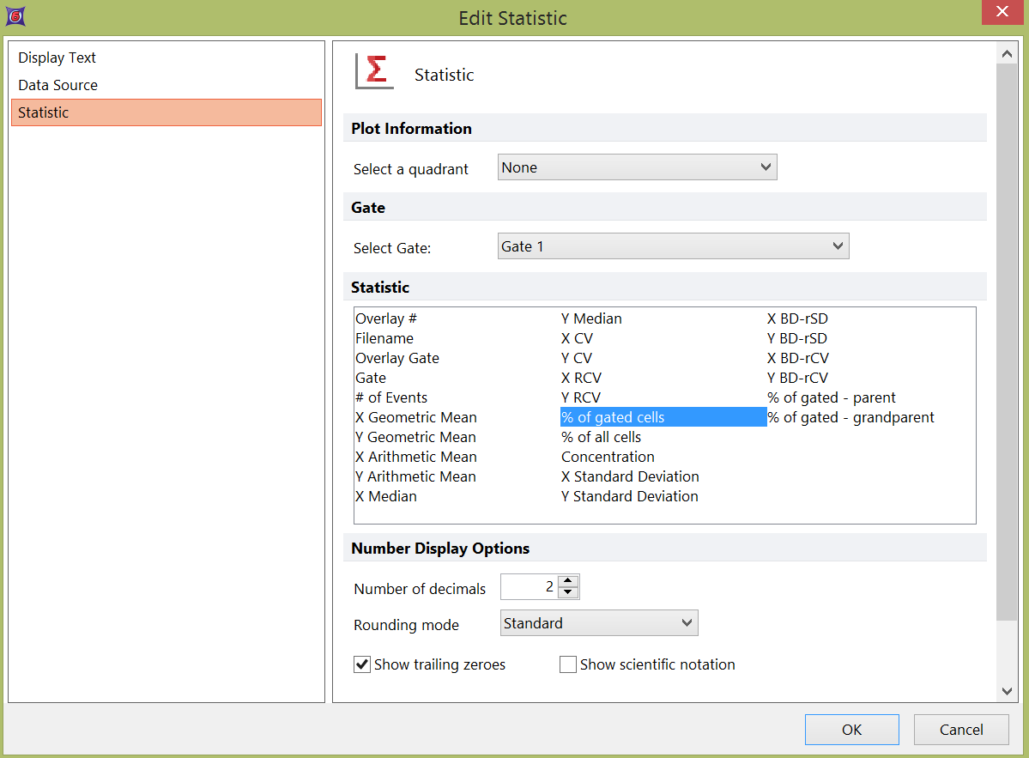Click the application icon in title bar
Viewport: 1029px width, 758px height.
pos(15,16)
